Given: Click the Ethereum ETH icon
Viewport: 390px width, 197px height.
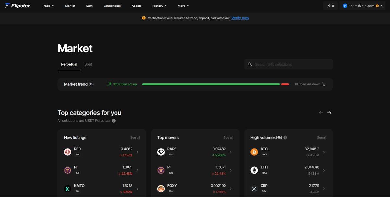Looking at the screenshot, I should tap(254, 170).
